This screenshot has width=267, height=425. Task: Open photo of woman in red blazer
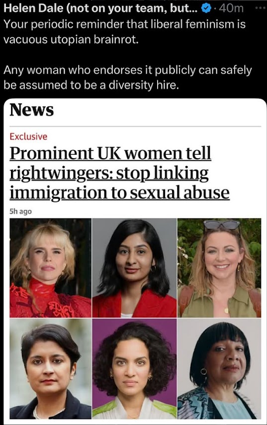coord(134,268)
